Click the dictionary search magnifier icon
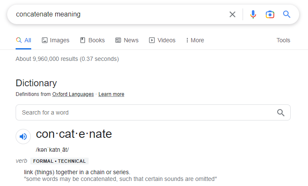308x186 pixels. (x=281, y=112)
